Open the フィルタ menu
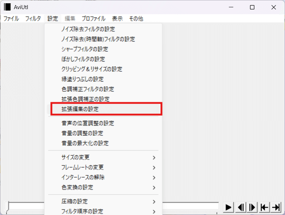Image resolution: width=285 pixels, height=215 pixels. tap(33, 19)
